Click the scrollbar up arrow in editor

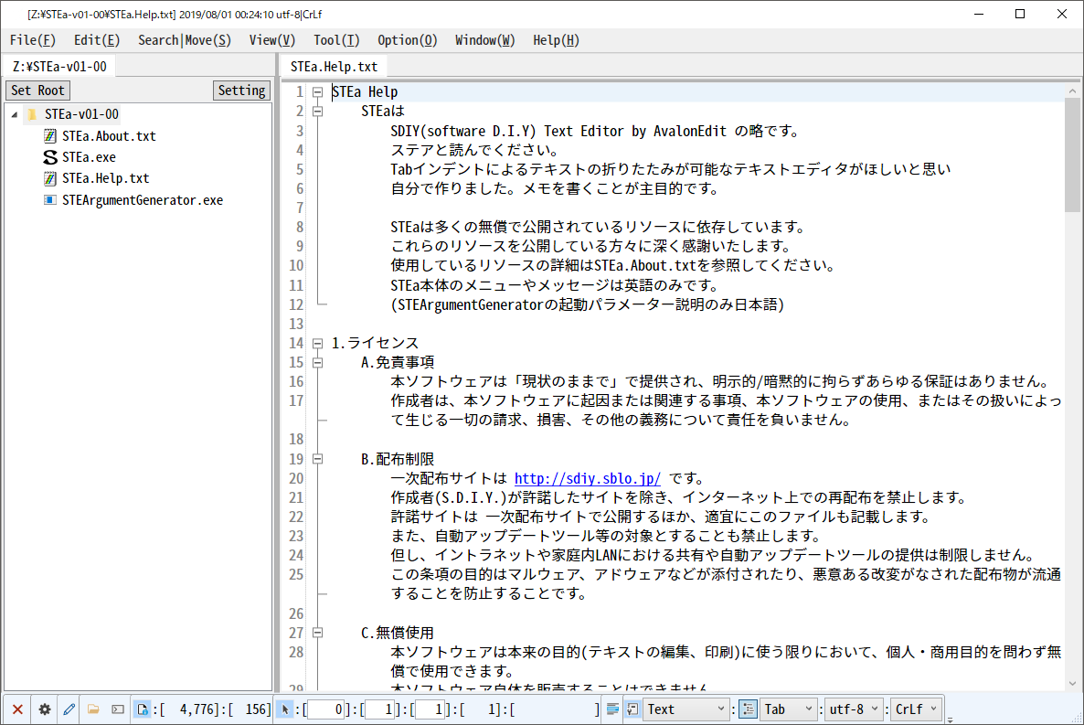click(1072, 91)
